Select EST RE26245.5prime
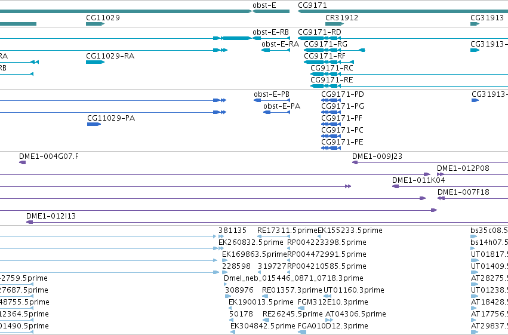This screenshot has width=508, height=335. click(x=293, y=315)
